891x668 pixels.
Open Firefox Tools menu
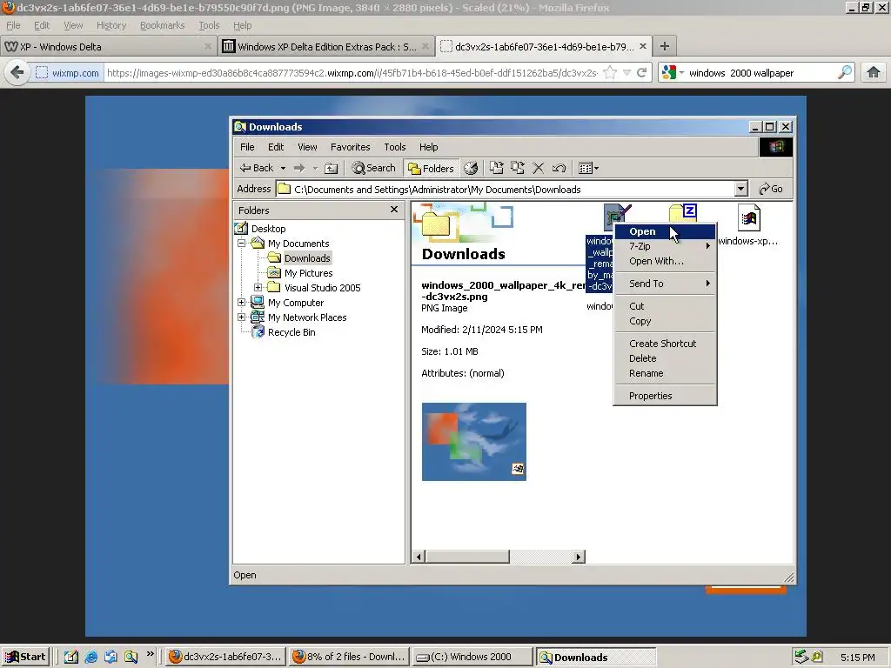(209, 25)
